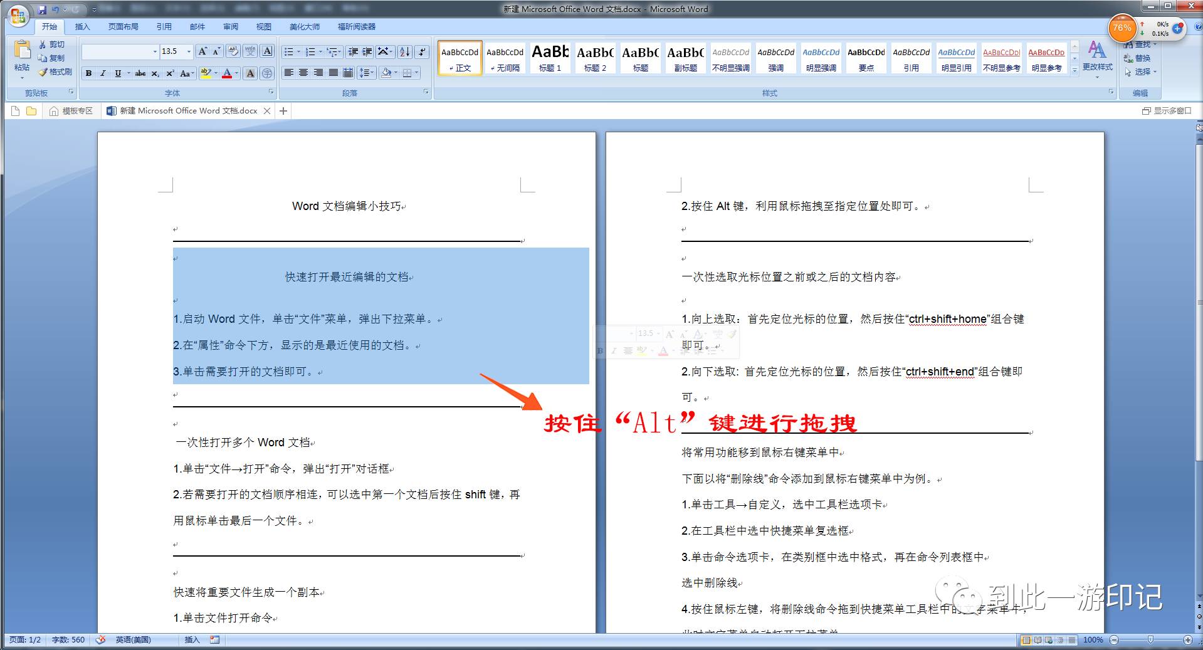This screenshot has width=1203, height=650.
Task: Switch to the 插入 ribbon tab
Action: pos(82,27)
